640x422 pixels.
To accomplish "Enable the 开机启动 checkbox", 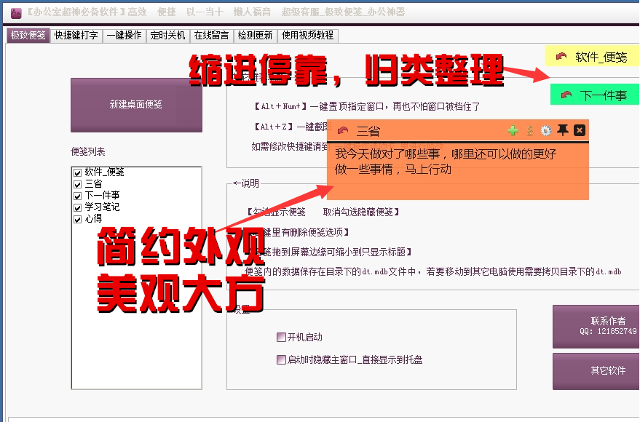I will tap(280, 337).
